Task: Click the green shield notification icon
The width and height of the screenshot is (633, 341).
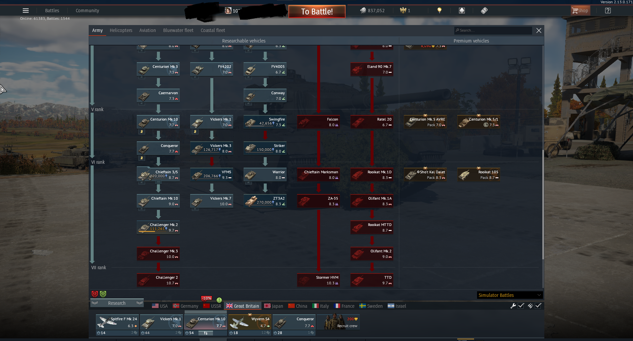Action: pos(103,294)
